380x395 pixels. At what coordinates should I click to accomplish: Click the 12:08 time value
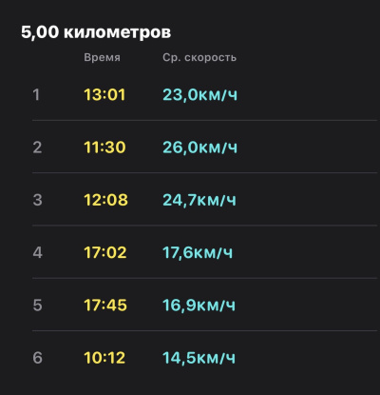(x=105, y=200)
